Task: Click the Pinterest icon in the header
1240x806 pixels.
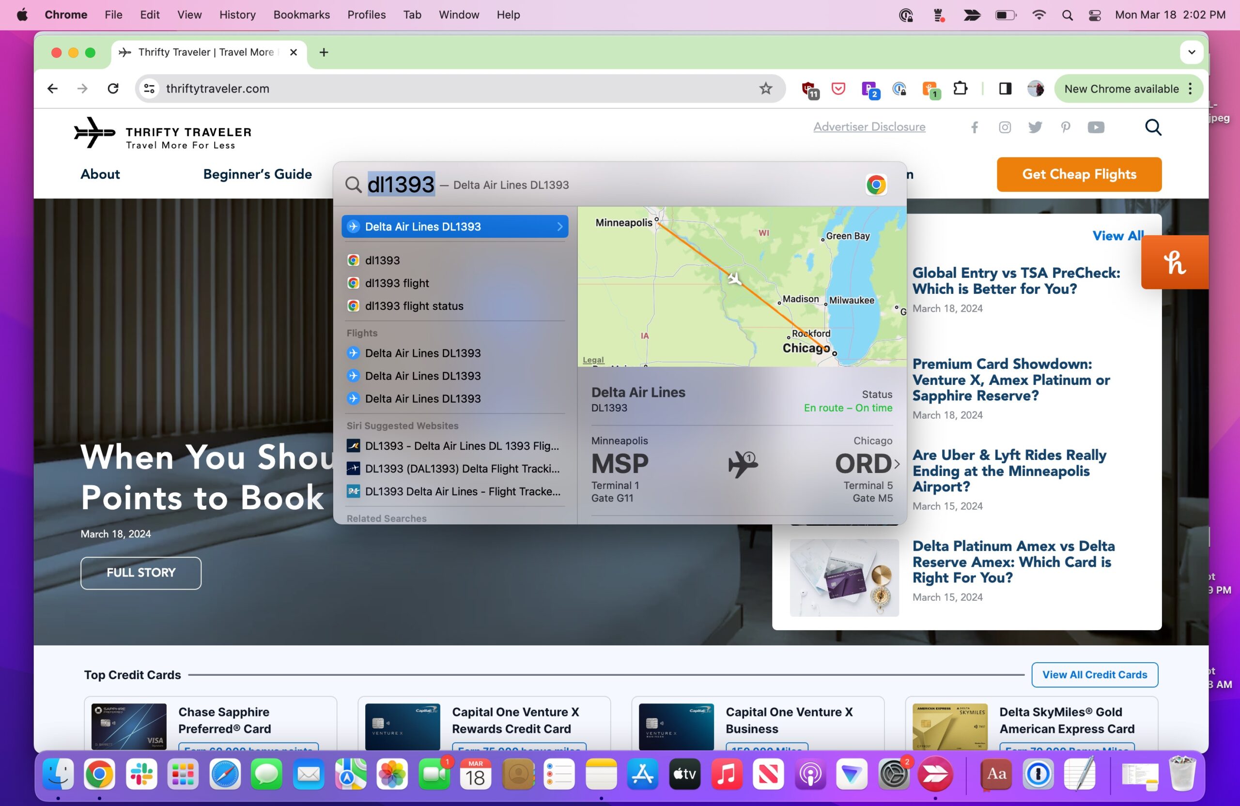Action: (1066, 127)
